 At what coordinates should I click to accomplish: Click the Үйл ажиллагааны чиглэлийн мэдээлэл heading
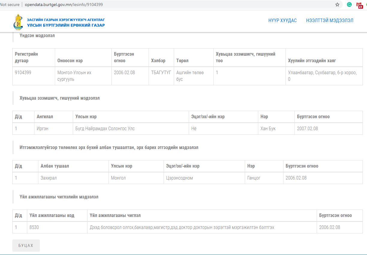59,197
